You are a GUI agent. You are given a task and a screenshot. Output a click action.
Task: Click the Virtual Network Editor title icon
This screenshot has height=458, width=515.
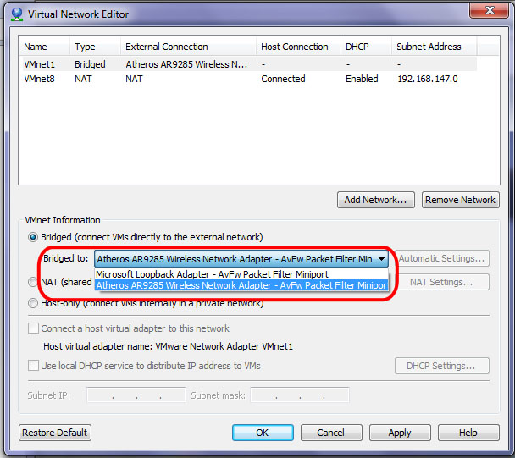pyautogui.click(x=15, y=14)
